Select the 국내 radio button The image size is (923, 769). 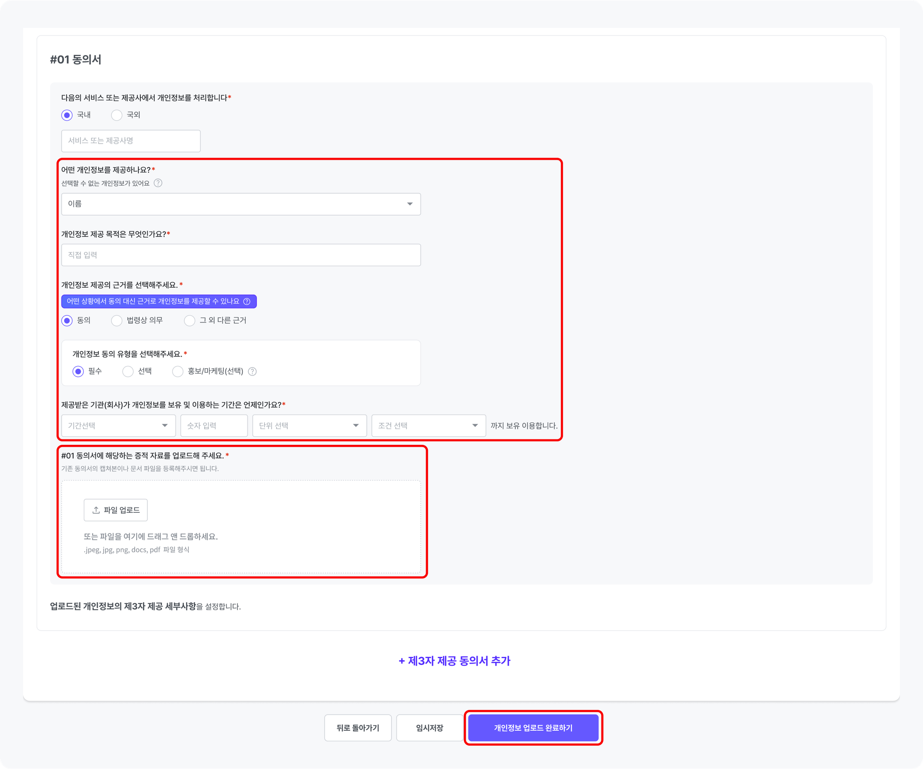(x=67, y=115)
